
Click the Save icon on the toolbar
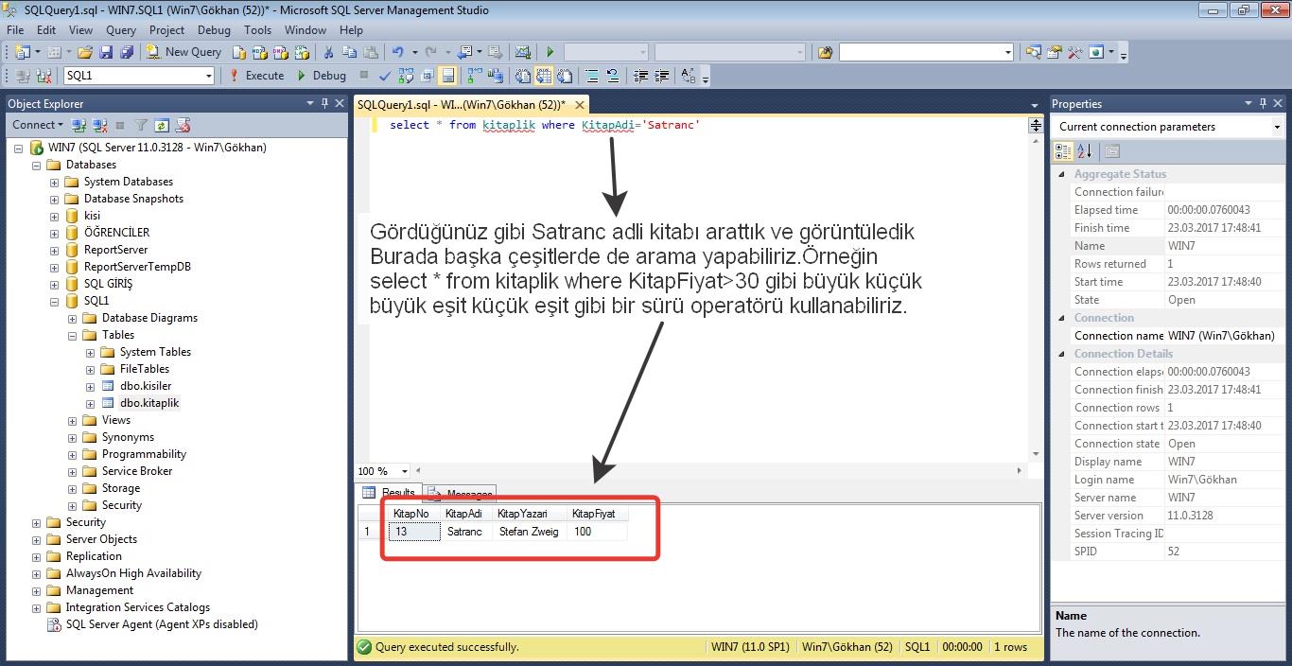click(x=106, y=51)
